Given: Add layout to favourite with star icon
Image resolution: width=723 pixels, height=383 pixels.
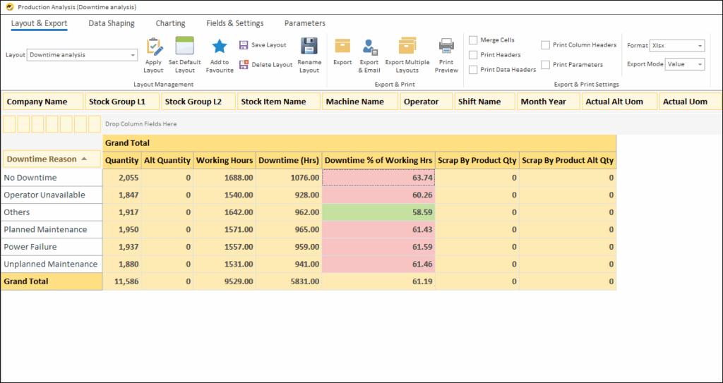Looking at the screenshot, I should (220, 47).
